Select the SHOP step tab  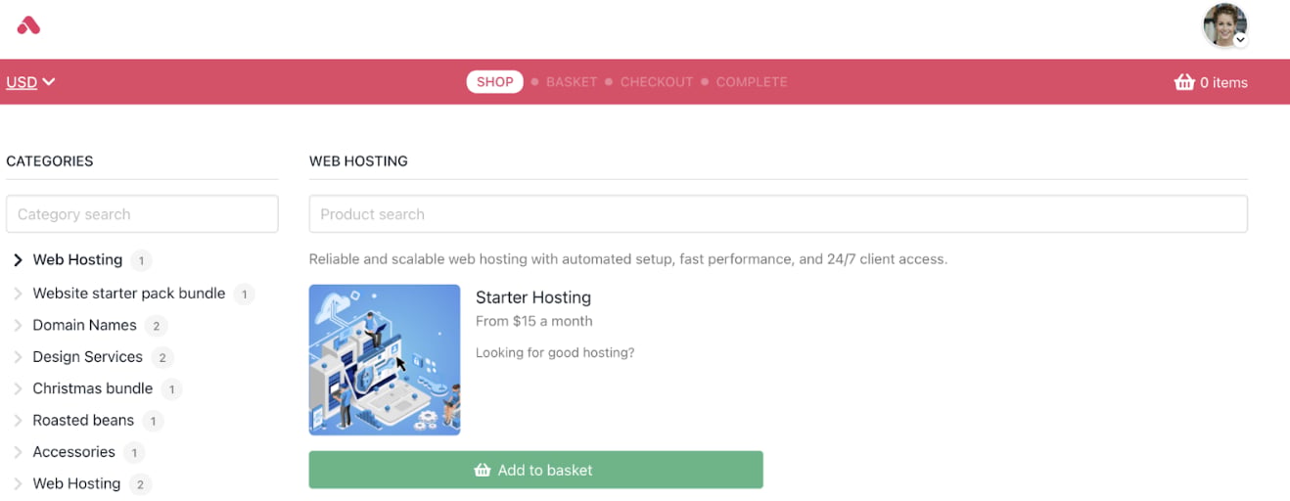click(494, 82)
